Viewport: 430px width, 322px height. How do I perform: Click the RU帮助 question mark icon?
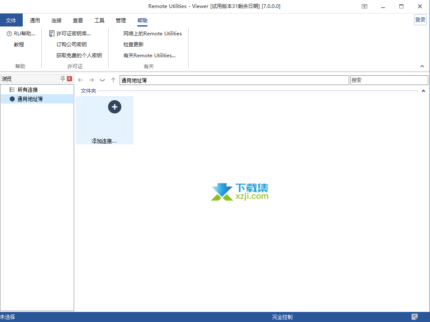click(9, 33)
